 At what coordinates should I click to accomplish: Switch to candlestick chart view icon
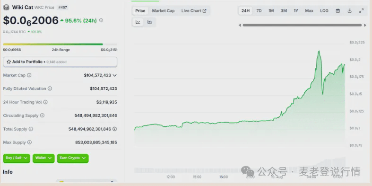(149, 22)
